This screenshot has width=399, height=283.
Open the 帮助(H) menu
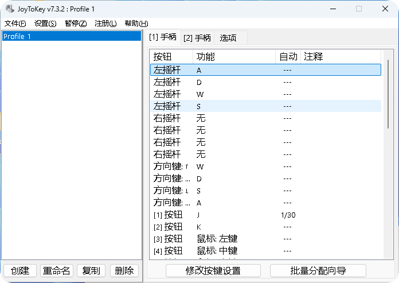tap(136, 24)
